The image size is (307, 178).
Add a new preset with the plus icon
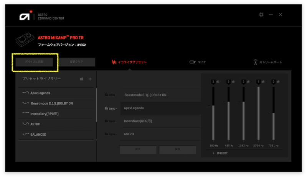(x=90, y=79)
